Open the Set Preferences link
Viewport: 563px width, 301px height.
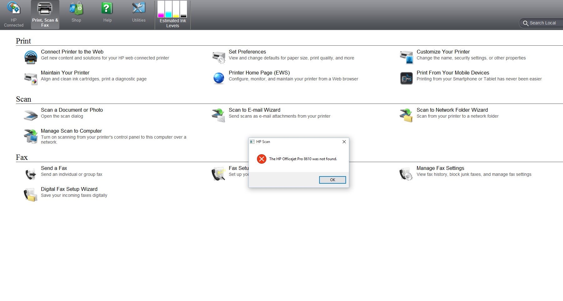247,52
